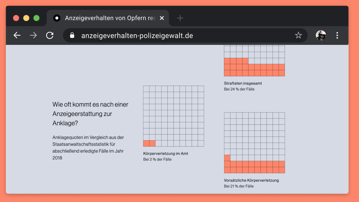Reload the current page
Image resolution: width=359 pixels, height=202 pixels.
pos(50,35)
